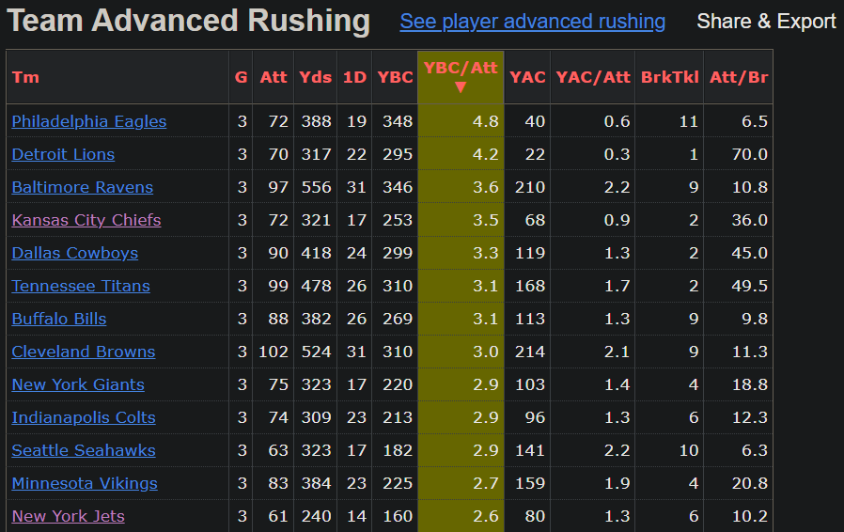Sort by the YAC/Att column header

(x=593, y=77)
